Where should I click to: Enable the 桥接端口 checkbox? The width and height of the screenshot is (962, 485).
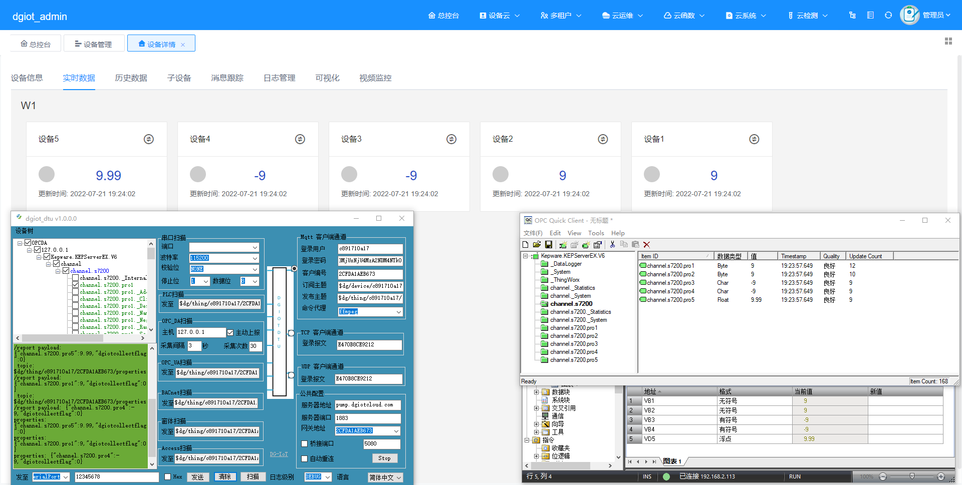click(304, 444)
